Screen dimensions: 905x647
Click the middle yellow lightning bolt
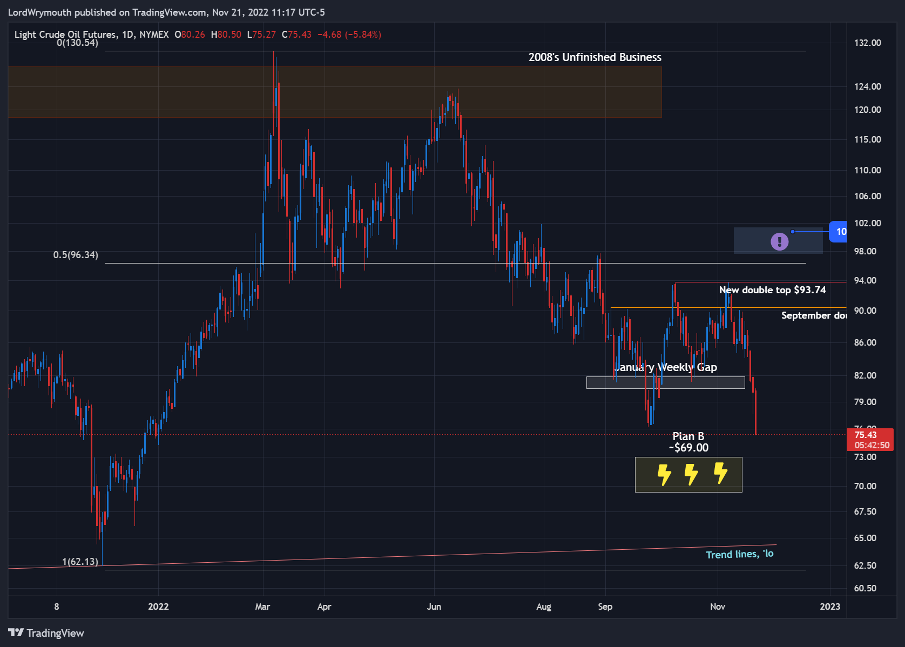[x=691, y=474]
